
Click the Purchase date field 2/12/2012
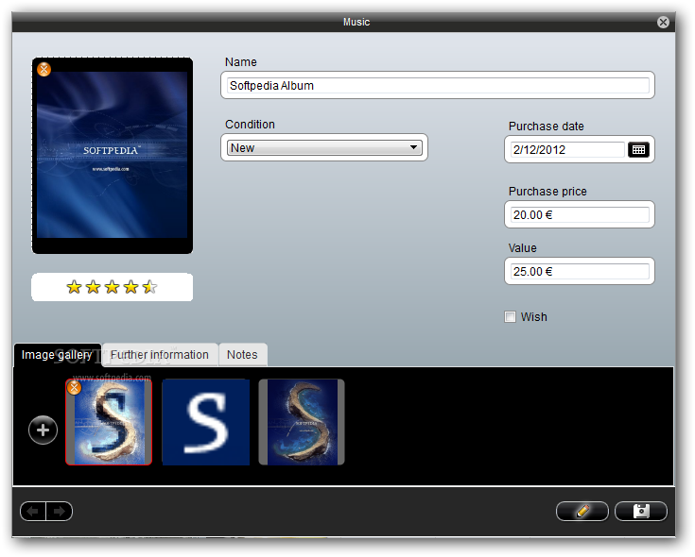pyautogui.click(x=567, y=149)
